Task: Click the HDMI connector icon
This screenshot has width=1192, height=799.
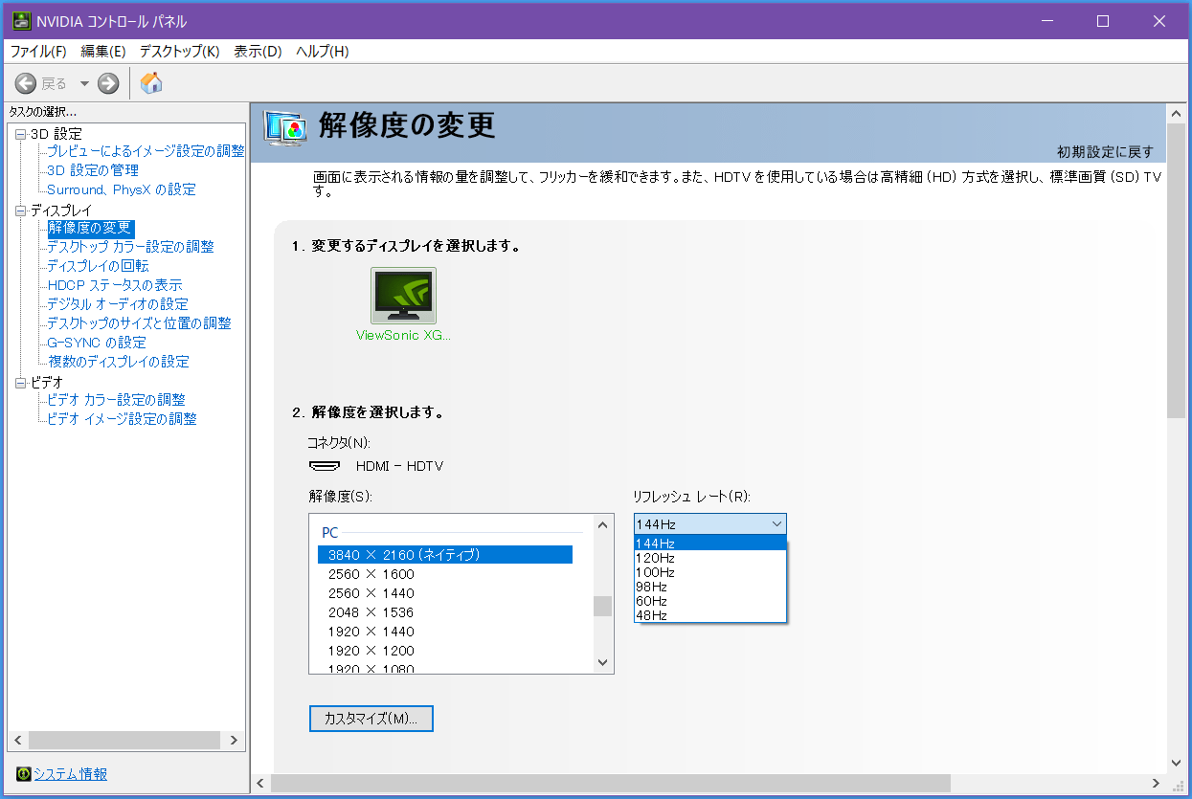Action: click(325, 466)
